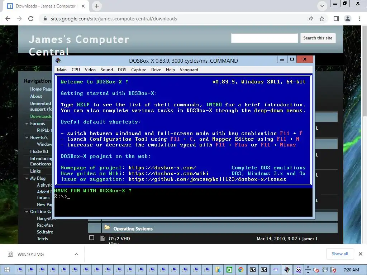Go forward in the browser
The image size is (367, 275).
click(19, 19)
